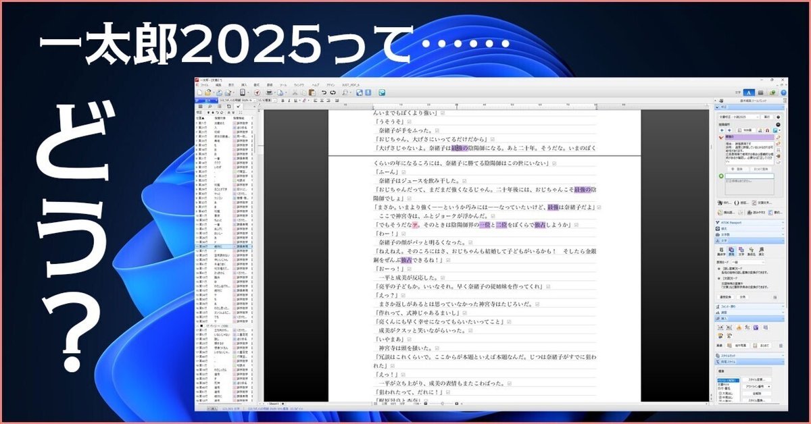The height and width of the screenshot is (424, 811).
Task: Click the smartphone icon in toolbar
Action: pos(242,92)
